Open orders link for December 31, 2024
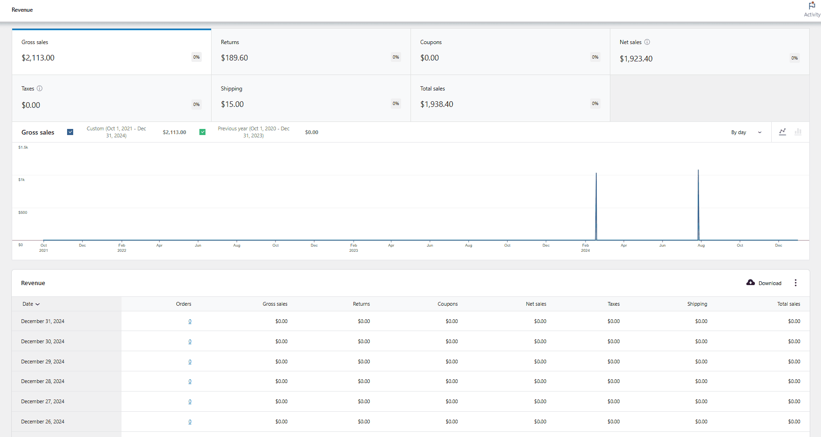The height and width of the screenshot is (437, 821). pyautogui.click(x=190, y=321)
